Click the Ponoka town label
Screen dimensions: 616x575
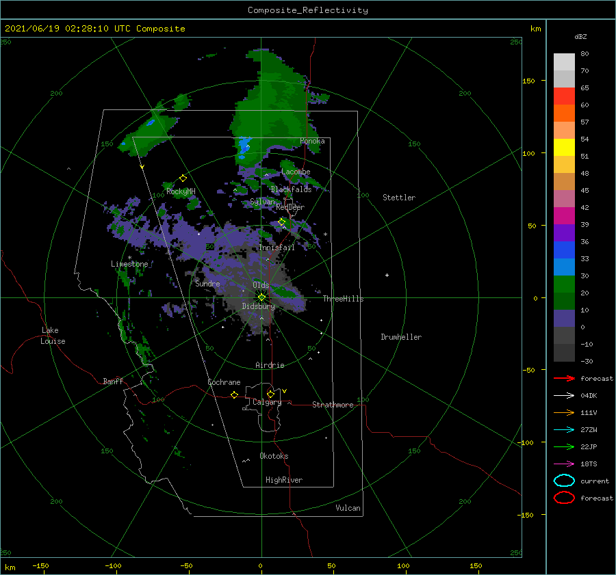(x=312, y=141)
